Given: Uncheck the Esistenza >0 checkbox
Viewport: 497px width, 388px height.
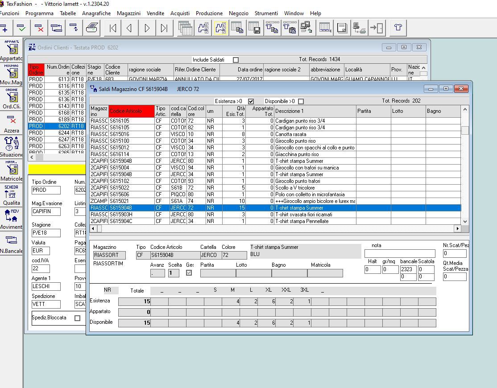Looking at the screenshot, I should pyautogui.click(x=251, y=101).
